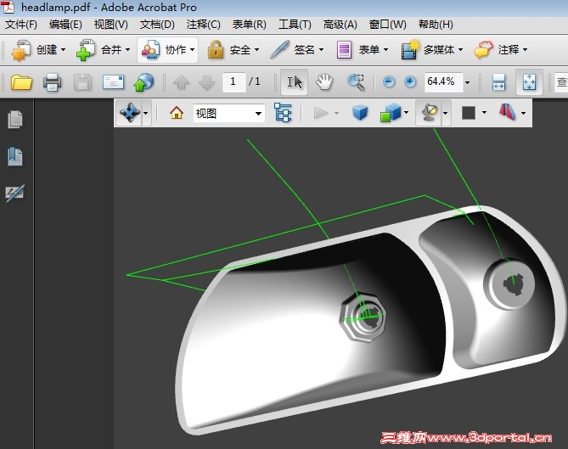568x449 pixels.
Task: Open the Signatures panel in sidebar
Action: pos(15,194)
